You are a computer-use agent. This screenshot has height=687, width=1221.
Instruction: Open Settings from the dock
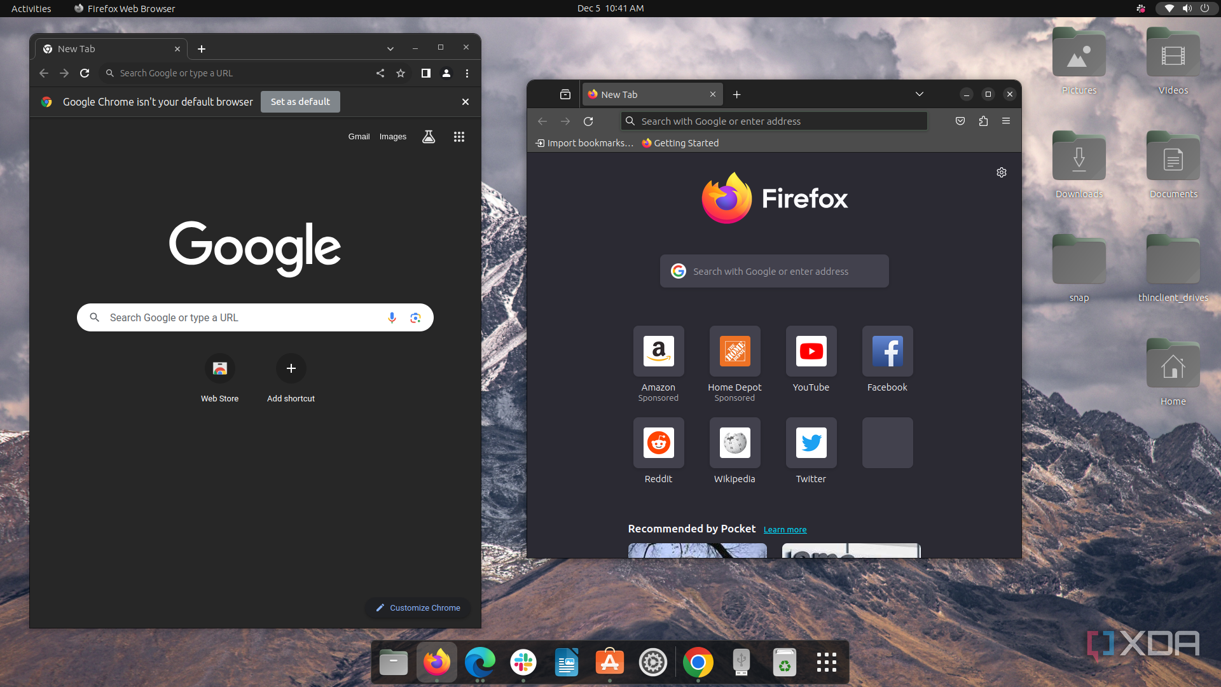point(653,663)
